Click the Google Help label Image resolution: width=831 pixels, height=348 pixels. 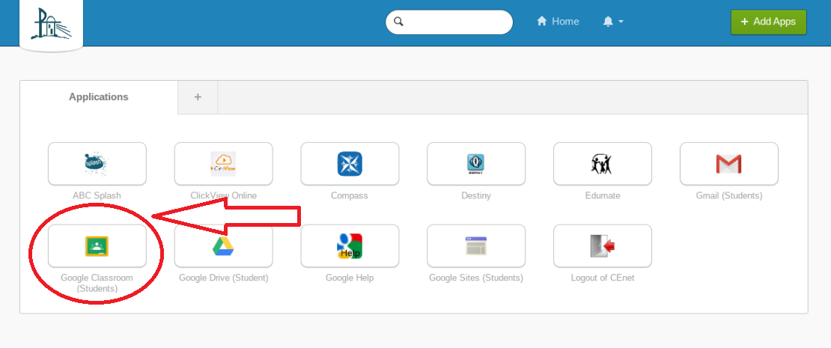coord(350,278)
